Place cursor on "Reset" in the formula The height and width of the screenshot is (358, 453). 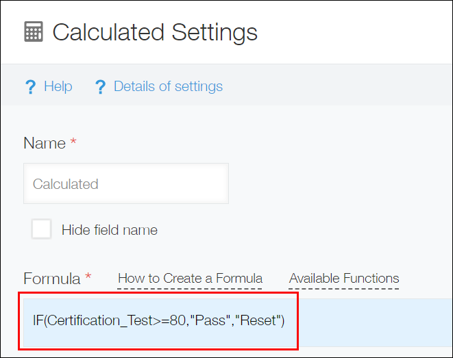click(260, 320)
